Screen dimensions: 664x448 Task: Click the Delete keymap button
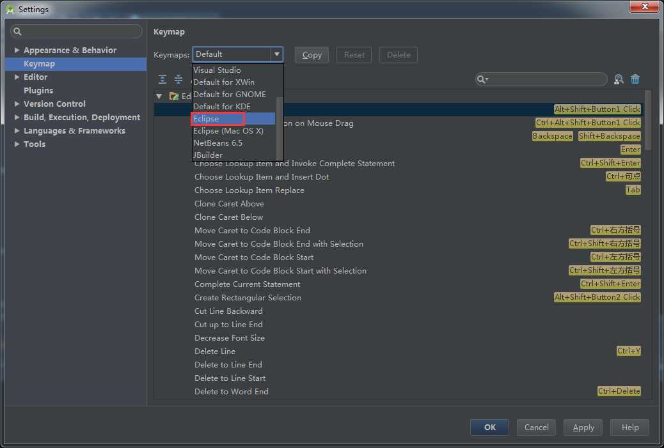click(399, 55)
